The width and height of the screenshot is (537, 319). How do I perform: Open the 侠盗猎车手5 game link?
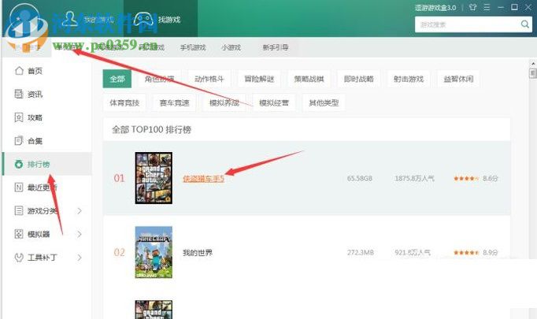click(x=203, y=178)
